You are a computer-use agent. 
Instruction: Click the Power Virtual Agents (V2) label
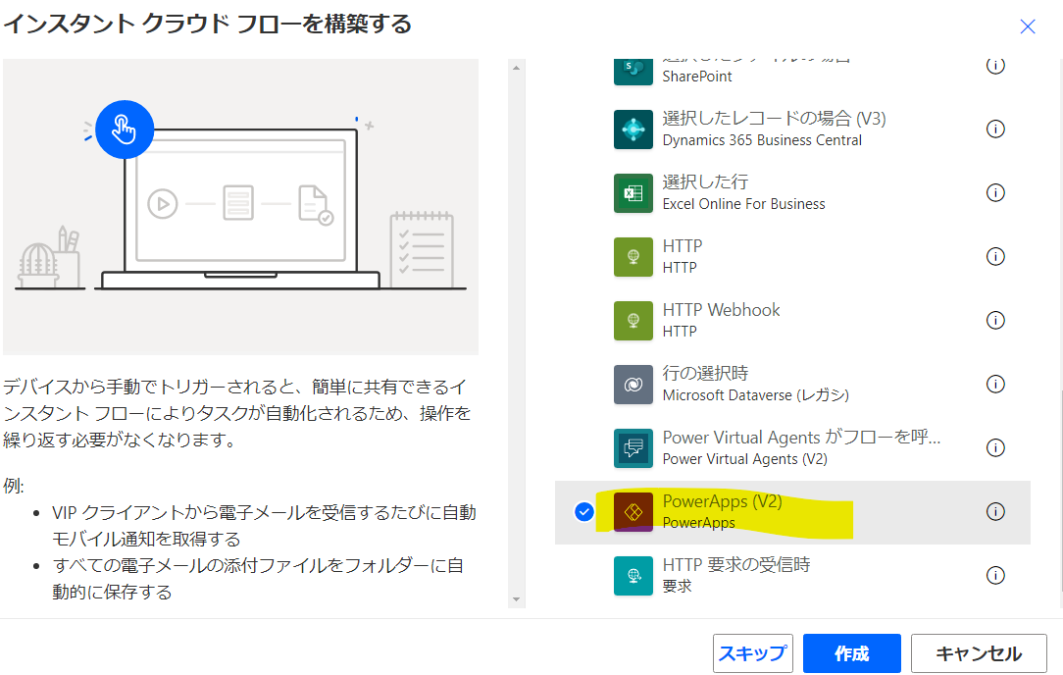coord(744,459)
